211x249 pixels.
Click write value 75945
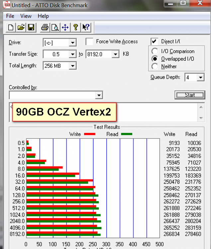[173, 163]
